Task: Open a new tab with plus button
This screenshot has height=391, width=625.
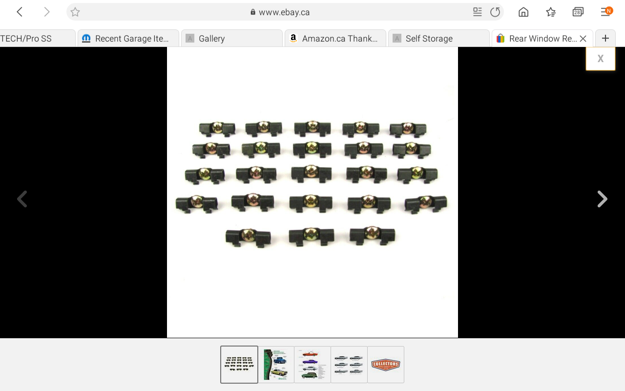Action: pyautogui.click(x=605, y=38)
